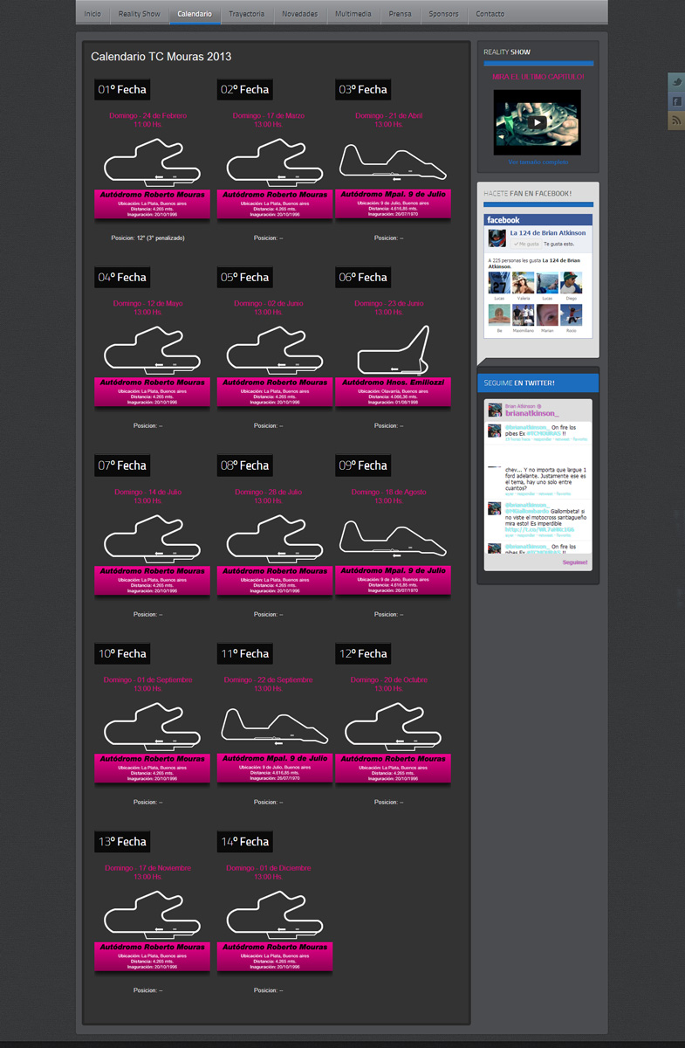Screen dimensions: 685x1048
Task: Click the brianatkinson_ Twitter handle
Action: click(531, 413)
